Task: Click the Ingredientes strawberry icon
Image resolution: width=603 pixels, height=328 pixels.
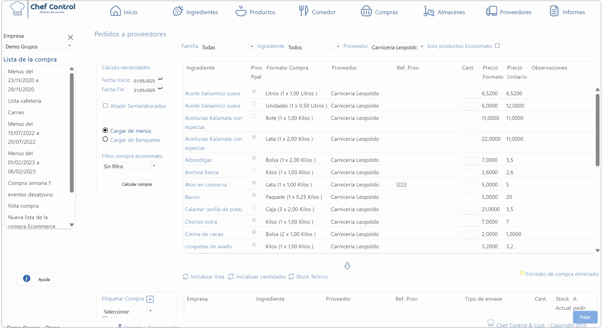Action: 178,11
